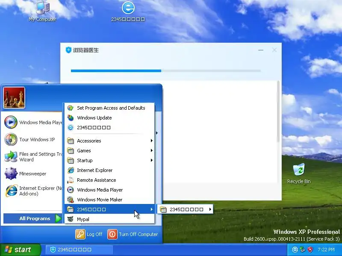
Task: Open the Recycle Bin
Action: point(299,174)
